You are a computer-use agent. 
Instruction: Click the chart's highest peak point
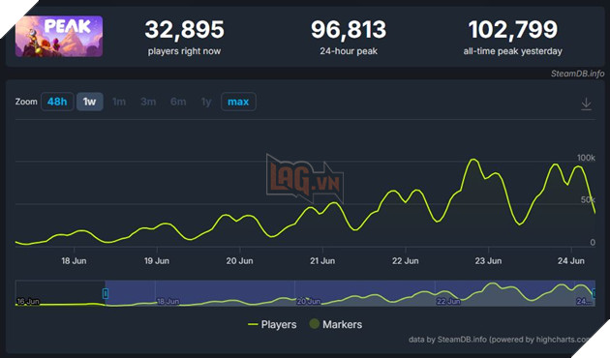point(473,160)
